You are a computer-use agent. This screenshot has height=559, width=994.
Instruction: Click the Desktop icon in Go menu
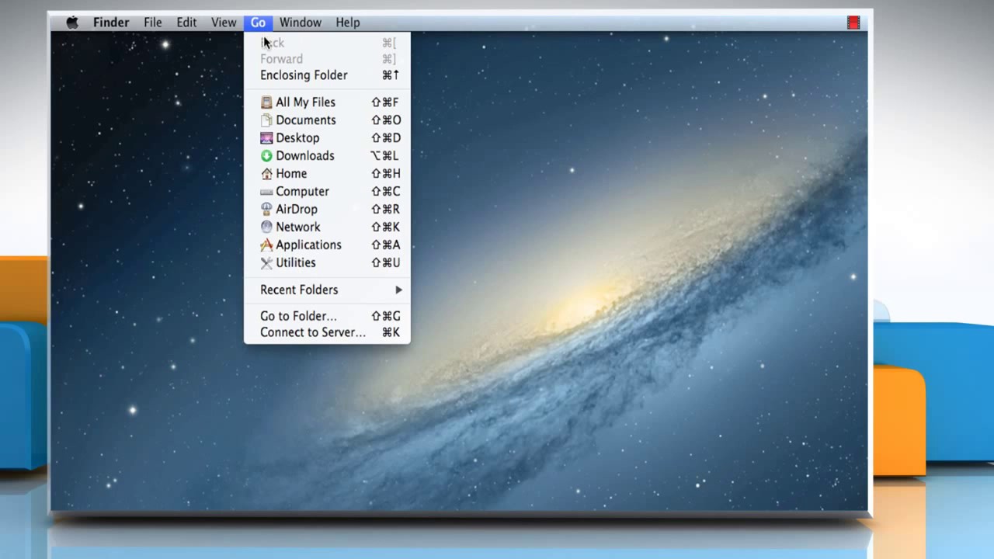click(266, 138)
